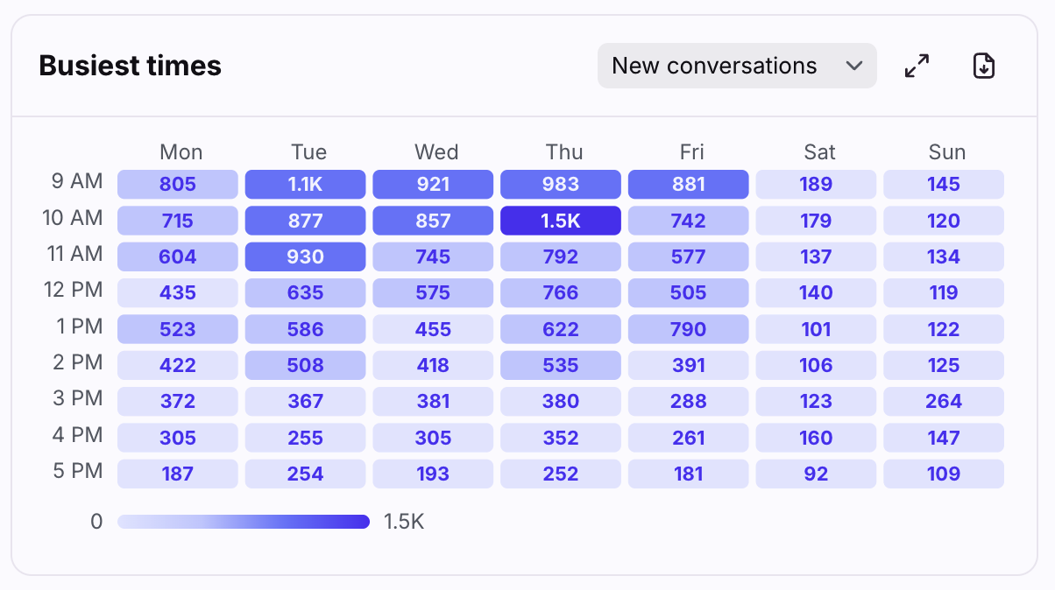
Task: Click the expand to fullscreen icon
Action: [917, 66]
